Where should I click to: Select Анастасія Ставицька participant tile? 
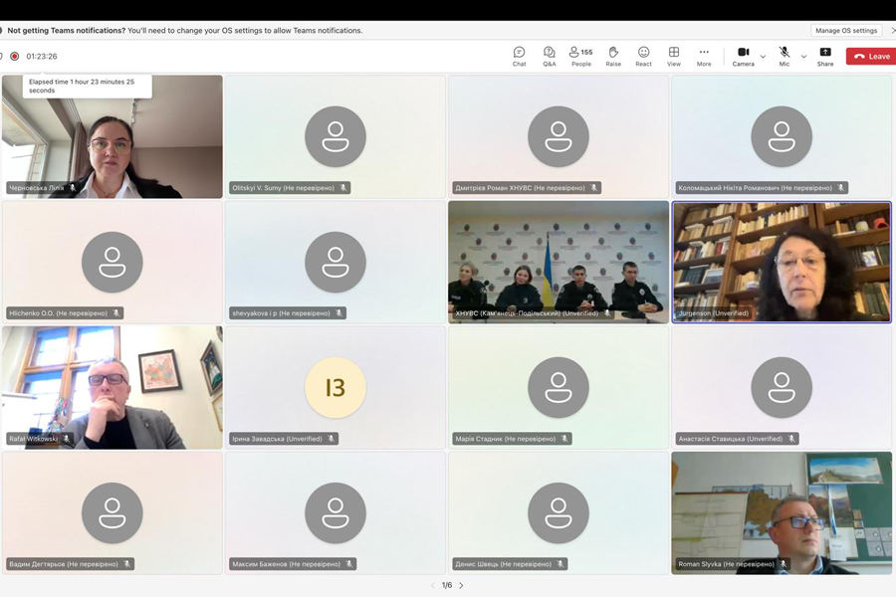pos(782,387)
